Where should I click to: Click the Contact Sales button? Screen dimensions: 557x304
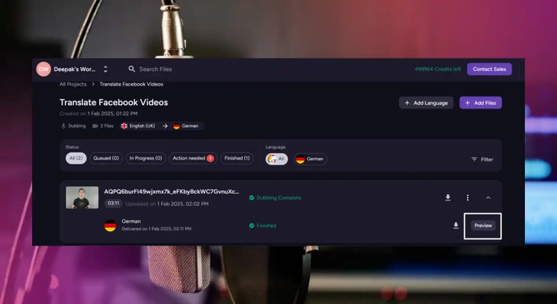coord(489,69)
